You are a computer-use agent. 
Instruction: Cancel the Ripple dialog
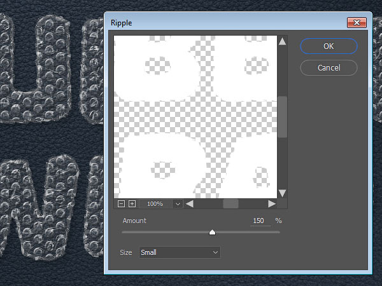point(329,67)
